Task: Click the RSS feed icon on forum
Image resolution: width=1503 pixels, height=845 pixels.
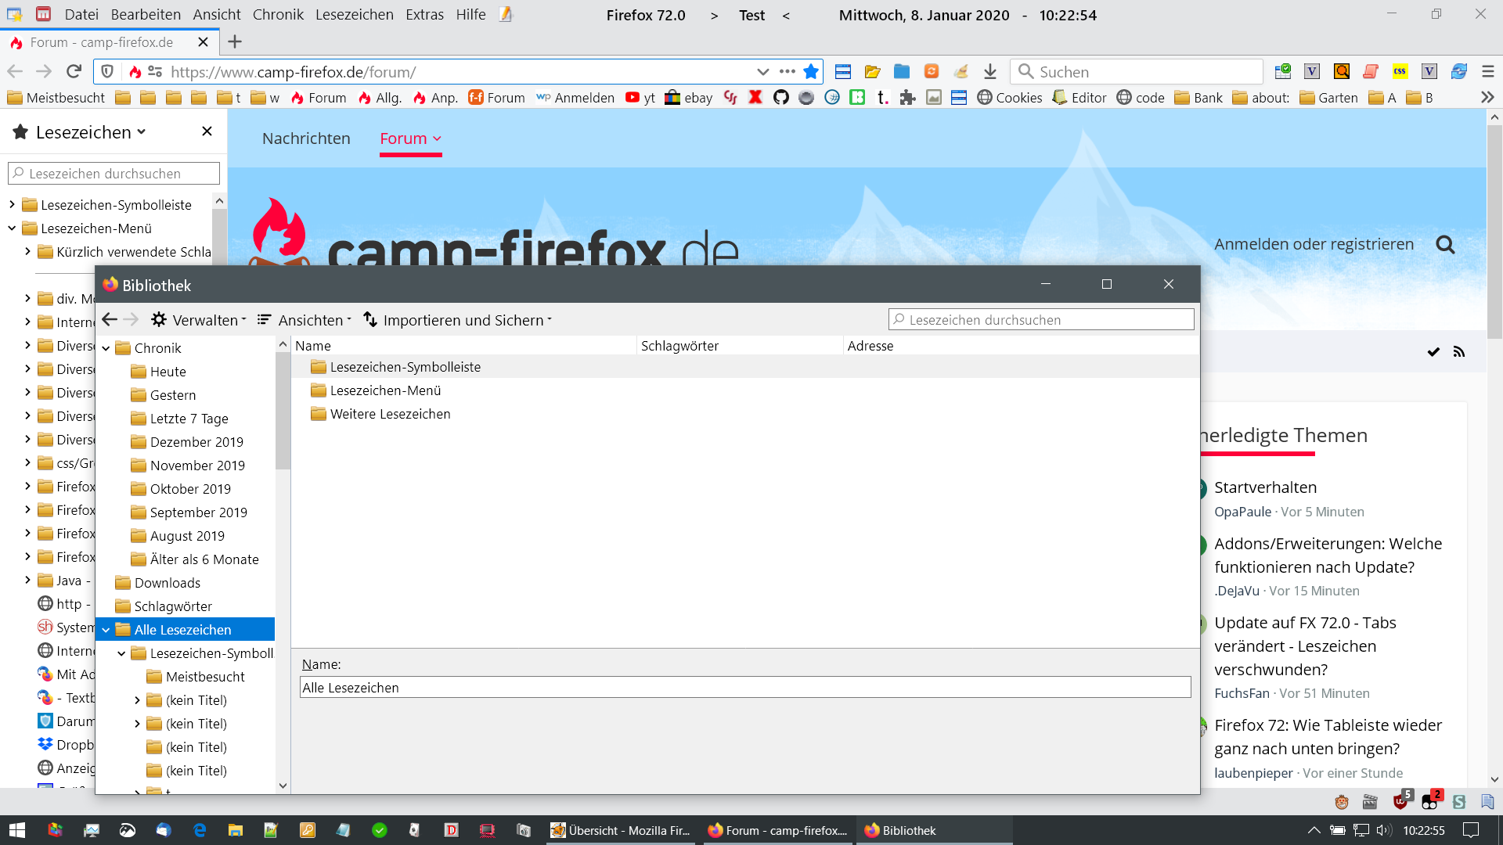Action: 1459,352
